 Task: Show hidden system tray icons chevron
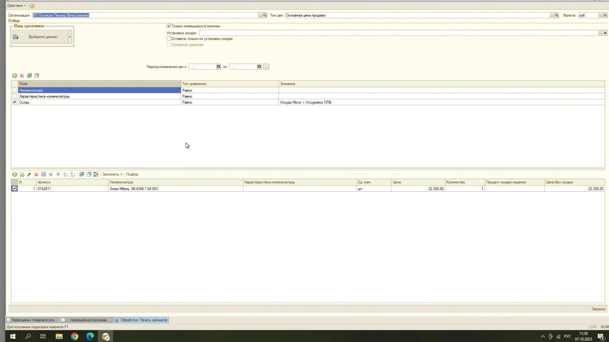coord(543,336)
